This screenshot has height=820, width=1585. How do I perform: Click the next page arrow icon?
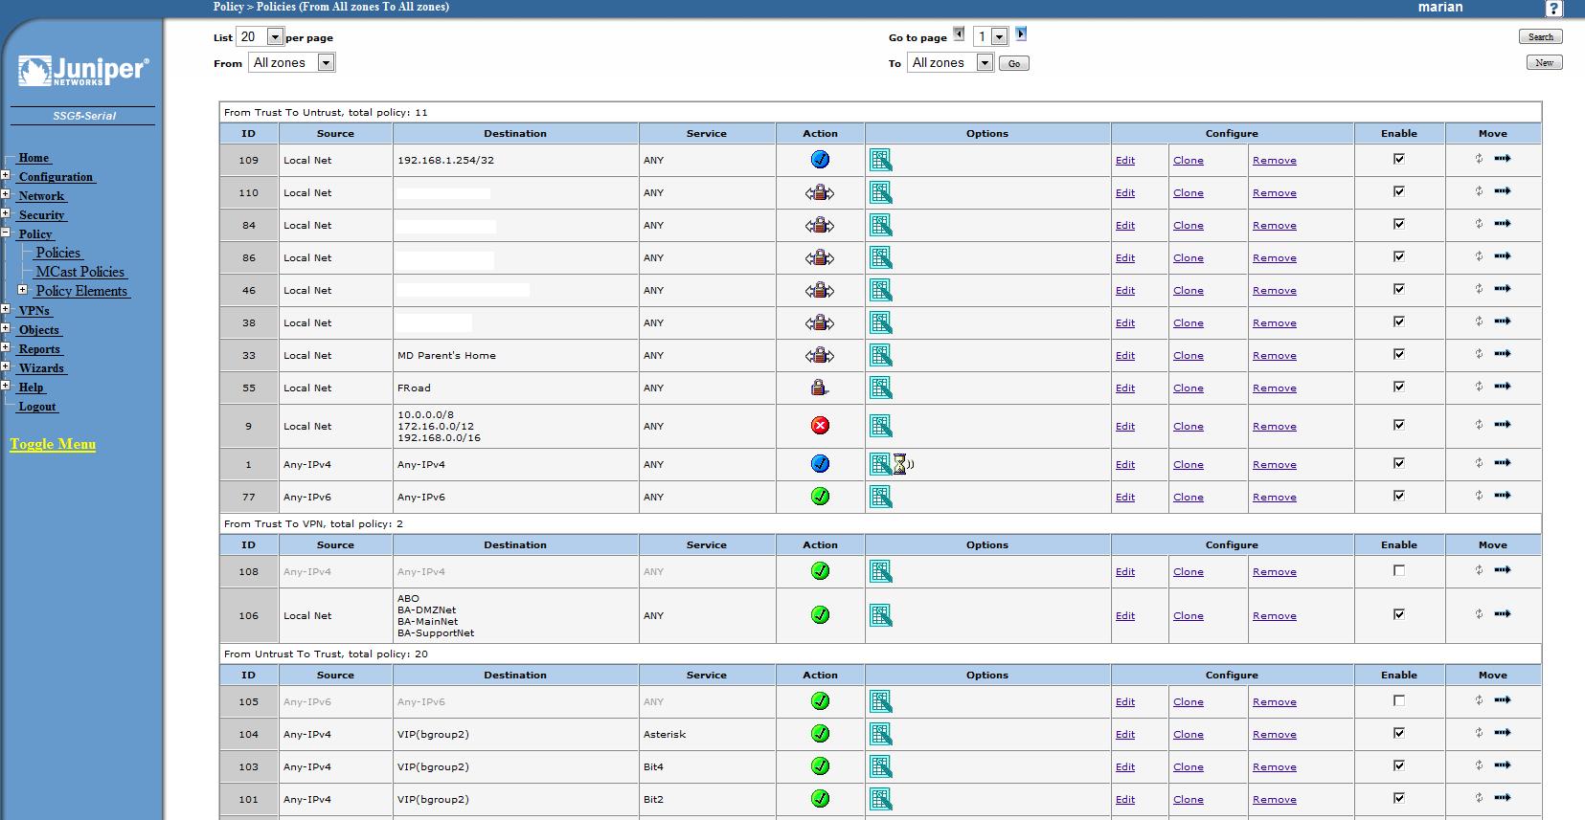pos(1021,34)
